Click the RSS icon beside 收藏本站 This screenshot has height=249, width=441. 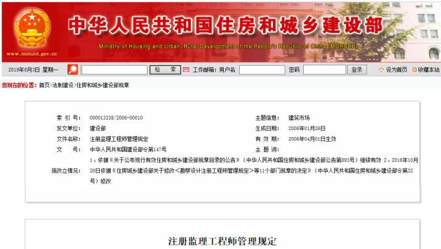coord(414,70)
